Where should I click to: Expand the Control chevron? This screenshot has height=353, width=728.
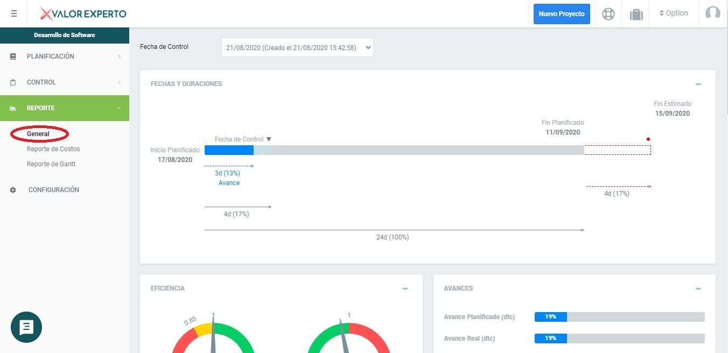click(x=119, y=82)
